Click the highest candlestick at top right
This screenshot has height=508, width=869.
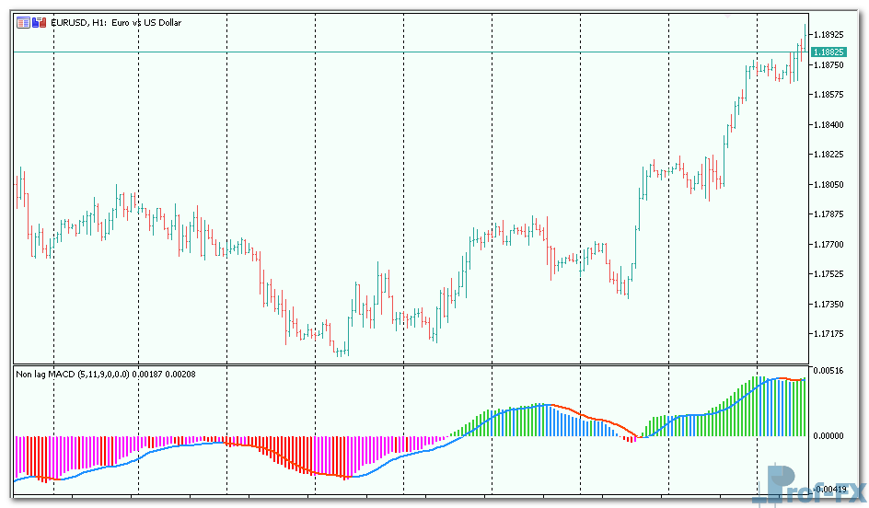tap(802, 41)
